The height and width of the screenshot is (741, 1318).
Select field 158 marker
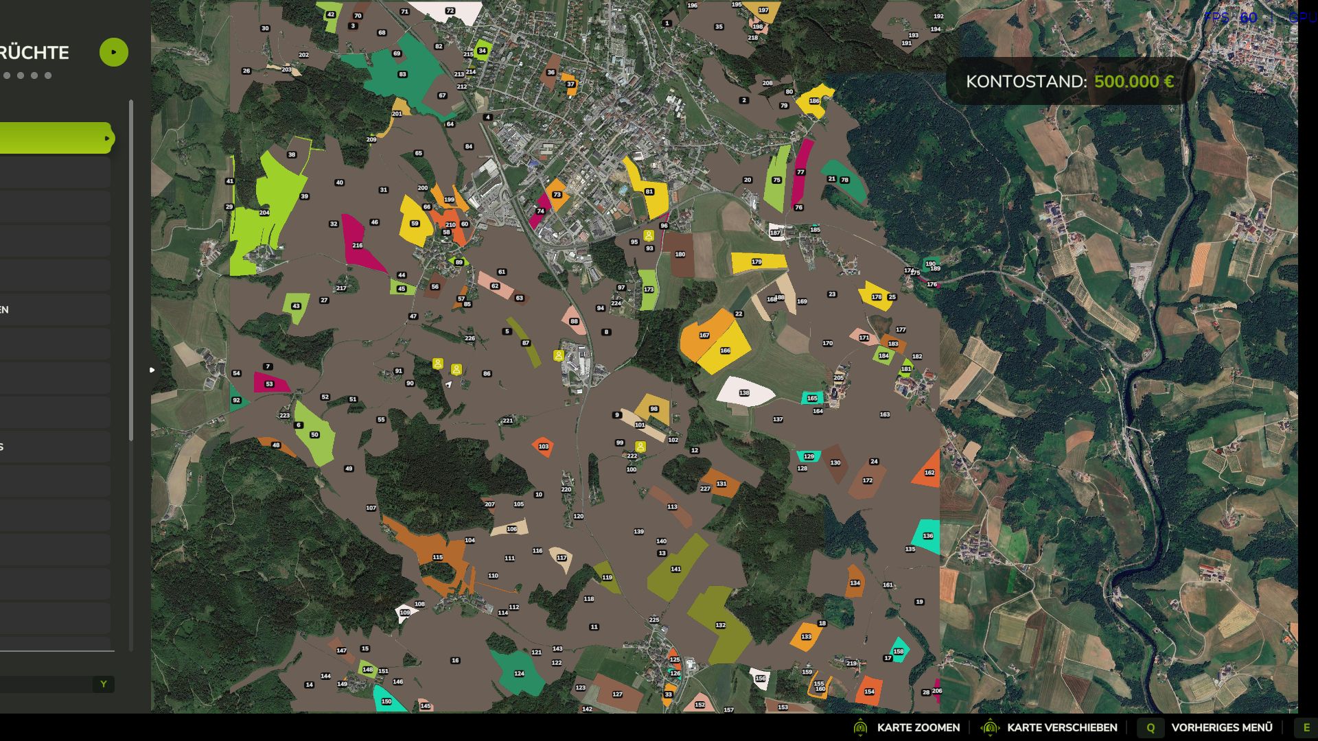click(898, 652)
